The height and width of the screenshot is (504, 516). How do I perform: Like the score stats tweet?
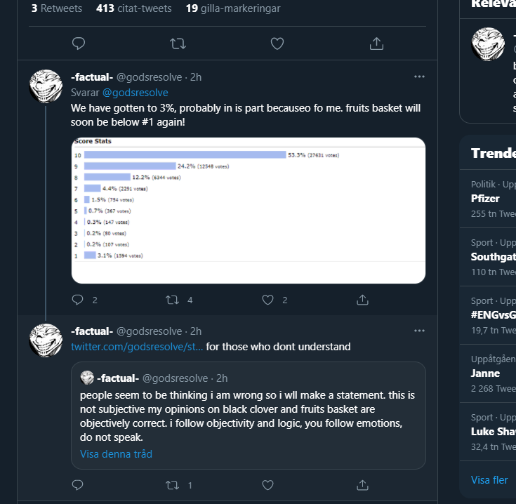click(x=267, y=300)
